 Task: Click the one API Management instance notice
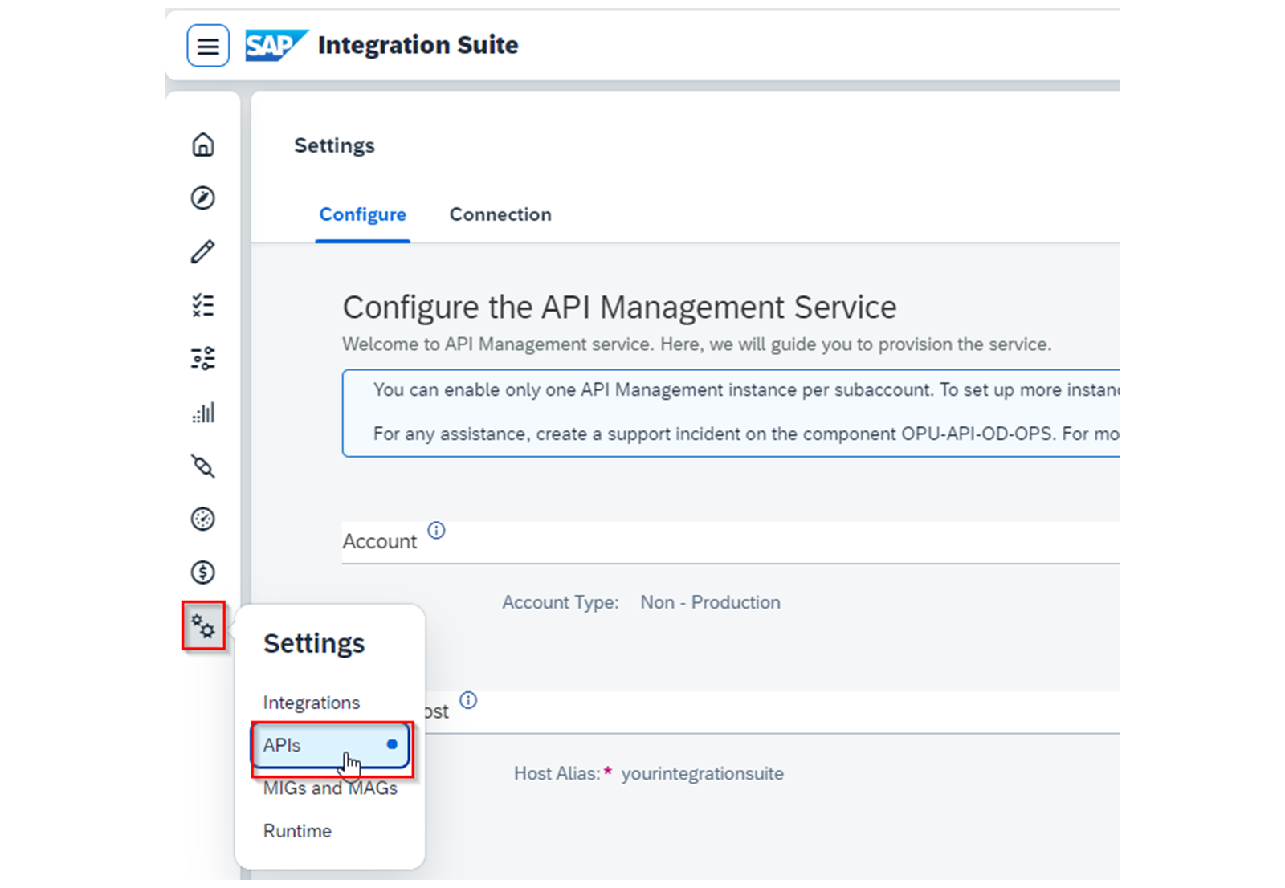(x=746, y=390)
